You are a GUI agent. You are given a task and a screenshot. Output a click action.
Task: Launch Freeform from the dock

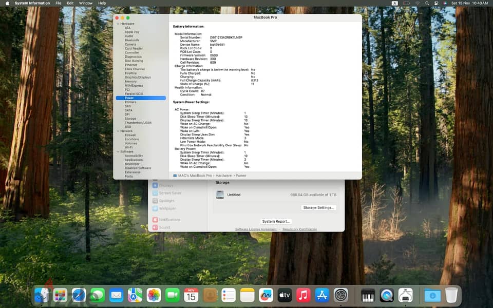pyautogui.click(x=266, y=295)
